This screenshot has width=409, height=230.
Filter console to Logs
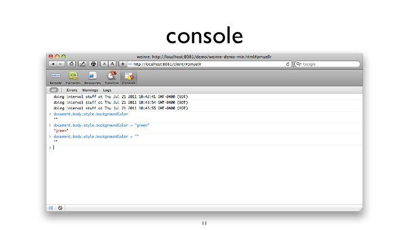click(x=107, y=90)
